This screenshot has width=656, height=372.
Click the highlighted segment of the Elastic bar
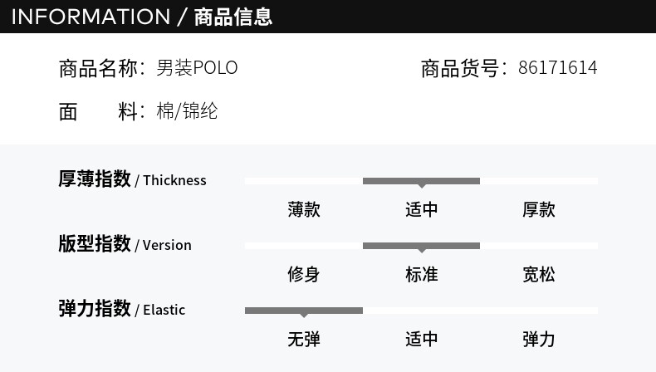pos(304,310)
